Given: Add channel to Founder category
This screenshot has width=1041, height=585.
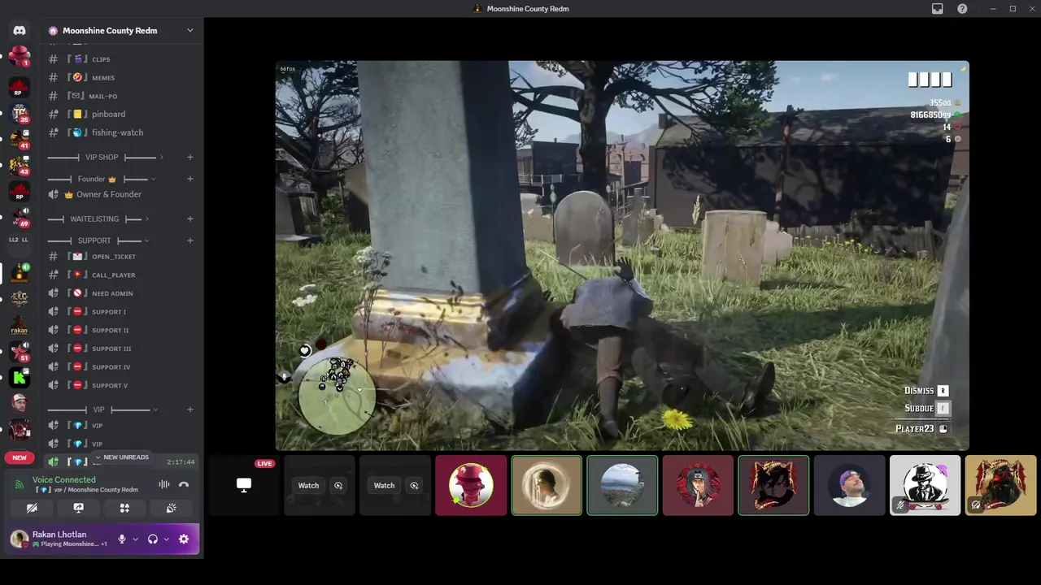Looking at the screenshot, I should 190,179.
